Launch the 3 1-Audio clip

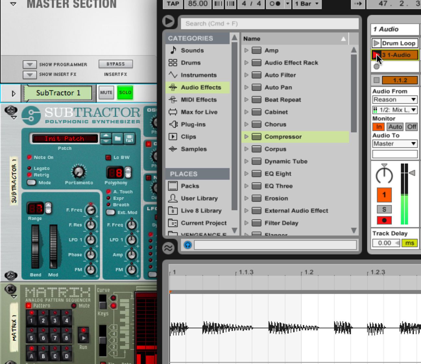[376, 55]
